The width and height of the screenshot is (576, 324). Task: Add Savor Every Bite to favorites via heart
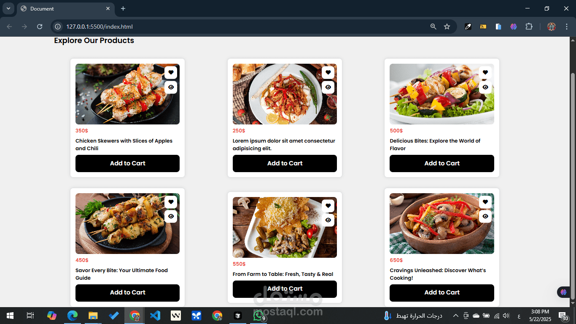point(171,202)
